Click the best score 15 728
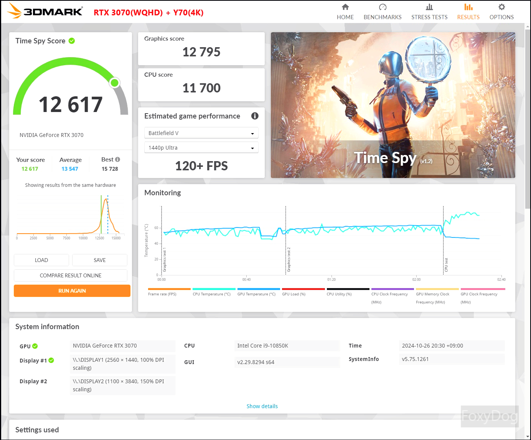The height and width of the screenshot is (440, 531). pos(110,169)
